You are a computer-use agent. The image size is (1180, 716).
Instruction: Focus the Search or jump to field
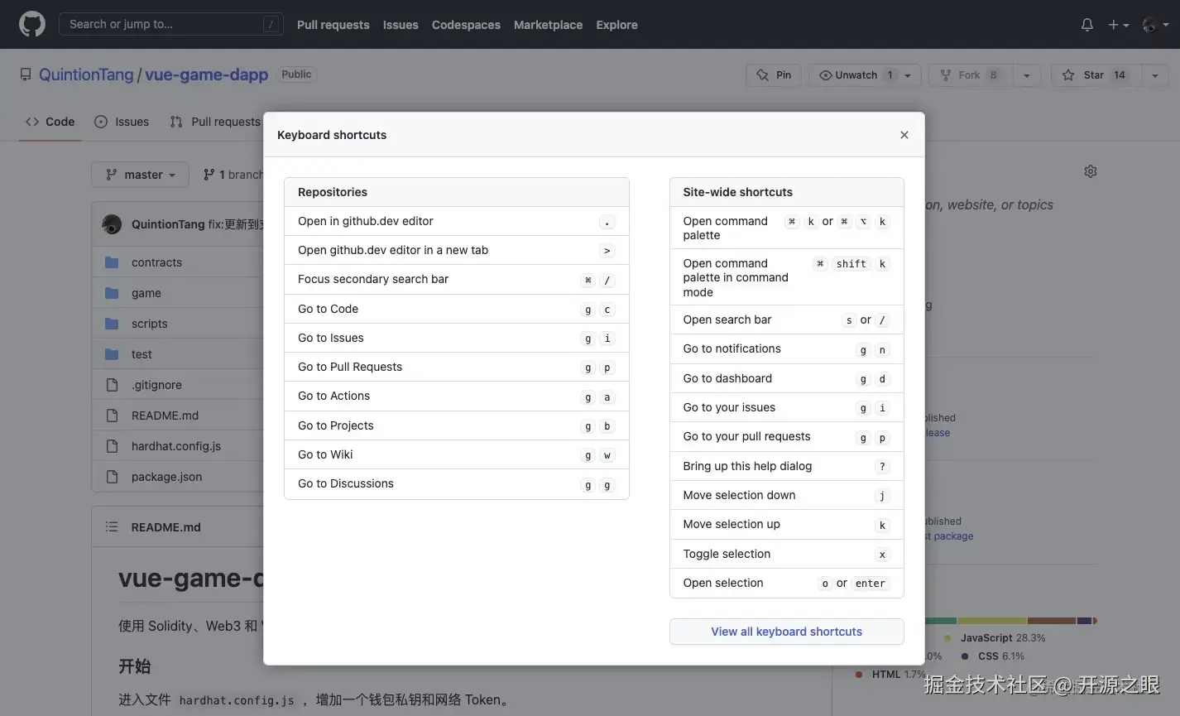coord(165,25)
